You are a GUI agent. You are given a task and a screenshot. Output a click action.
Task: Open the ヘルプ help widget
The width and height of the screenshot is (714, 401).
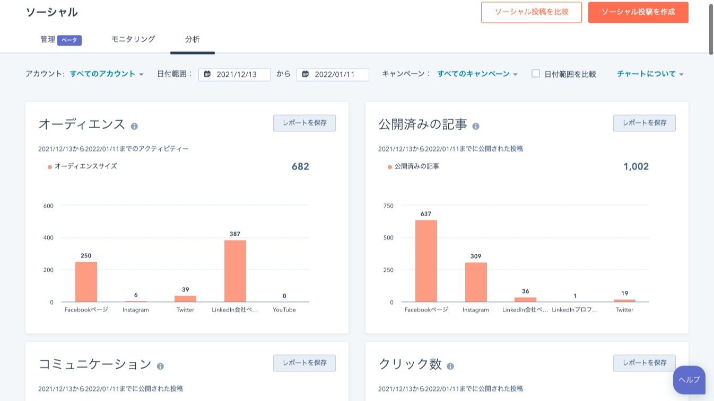point(689,380)
